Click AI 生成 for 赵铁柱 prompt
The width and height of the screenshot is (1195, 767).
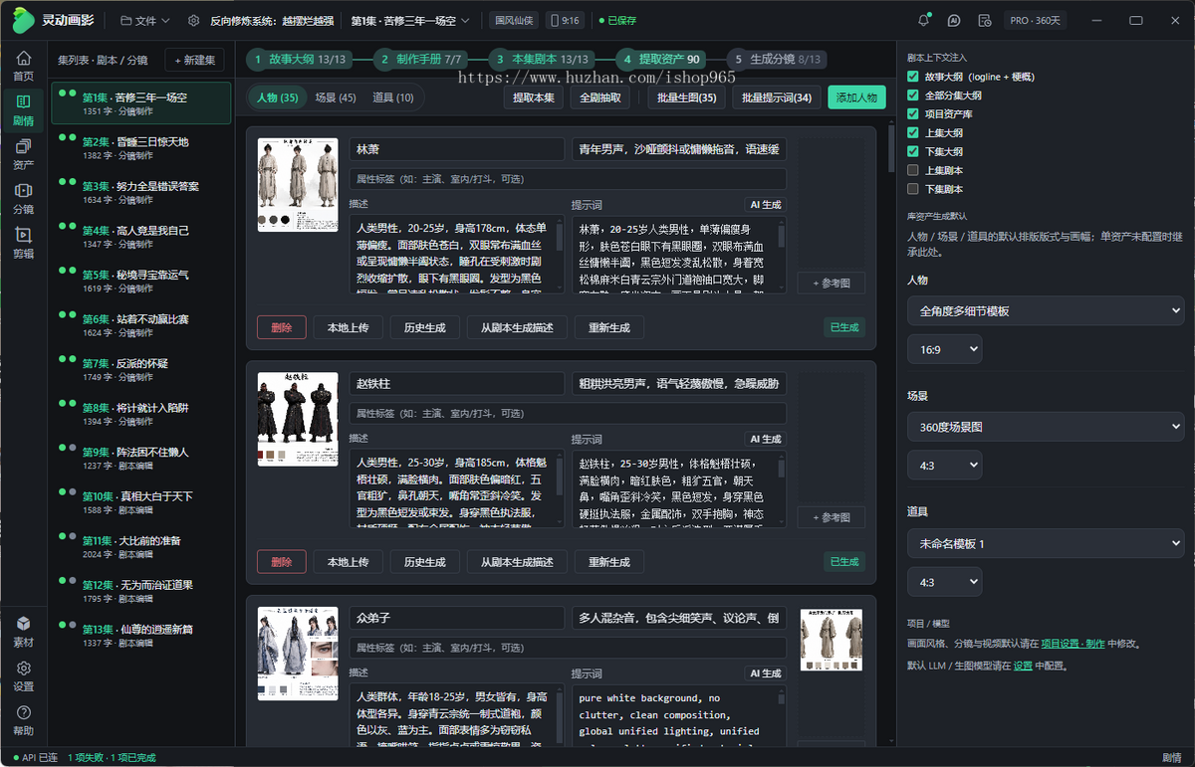click(765, 439)
